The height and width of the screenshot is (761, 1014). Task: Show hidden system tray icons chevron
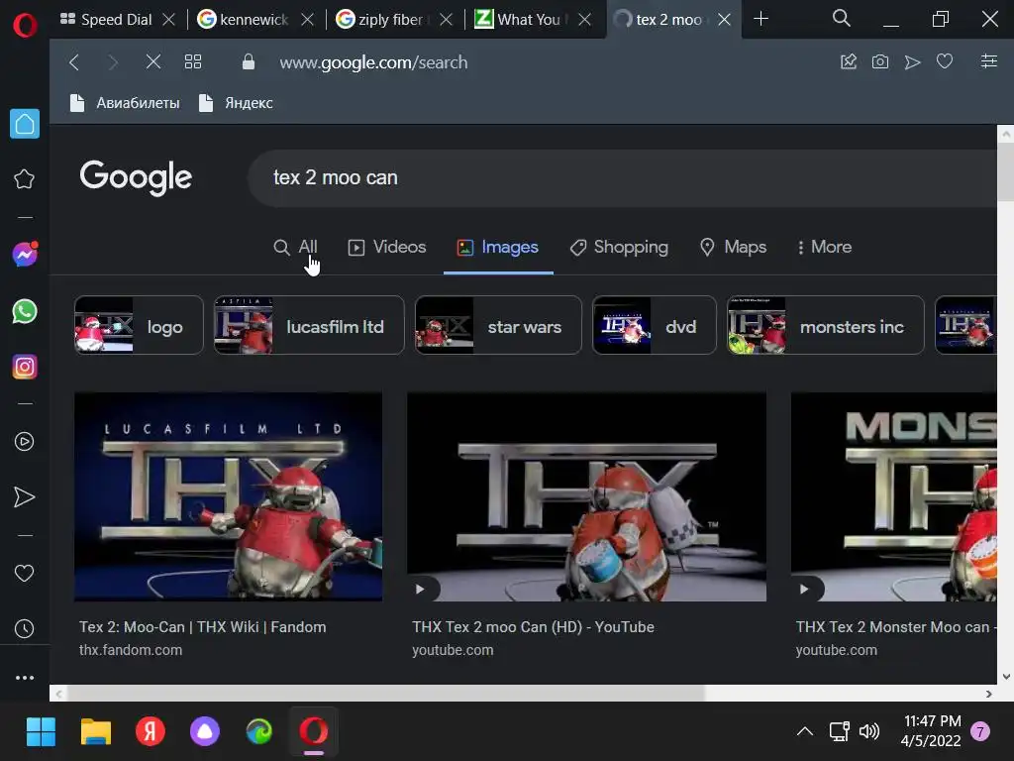click(804, 732)
